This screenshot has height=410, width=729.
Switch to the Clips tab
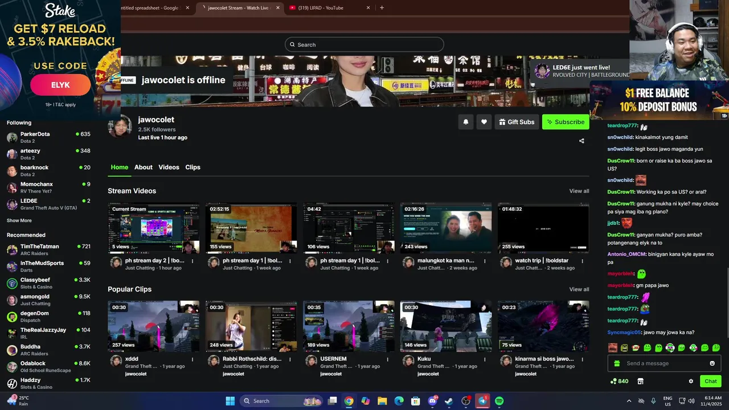[193, 167]
